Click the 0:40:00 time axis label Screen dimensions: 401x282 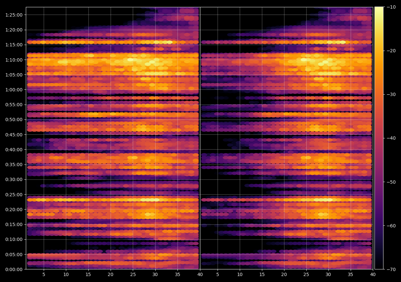[x=14, y=150]
